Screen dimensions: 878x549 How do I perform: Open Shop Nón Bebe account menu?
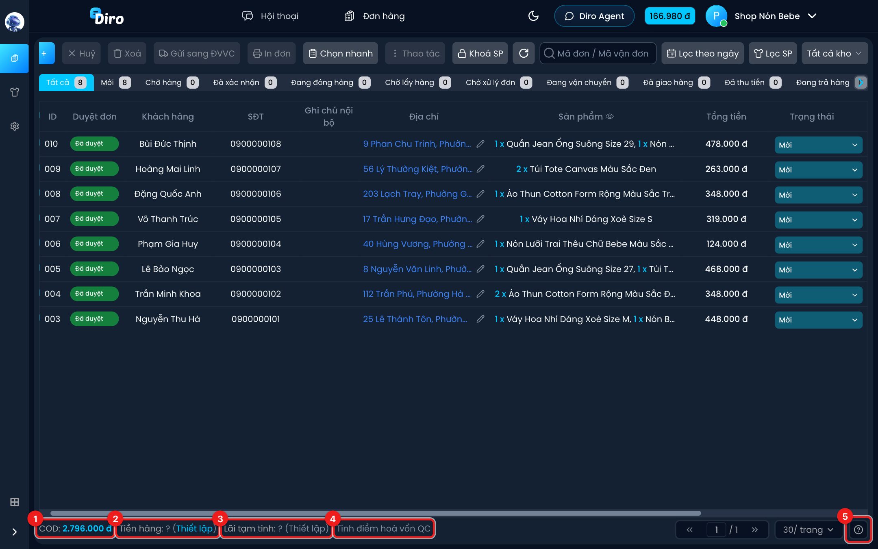(x=761, y=16)
